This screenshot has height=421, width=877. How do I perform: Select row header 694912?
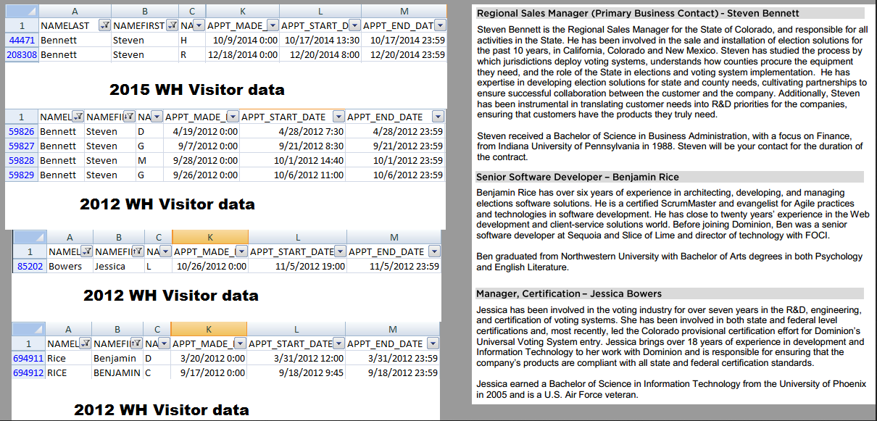[28, 372]
